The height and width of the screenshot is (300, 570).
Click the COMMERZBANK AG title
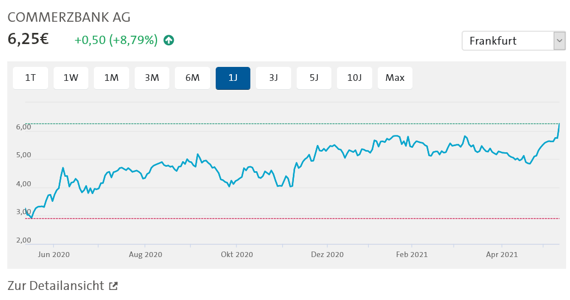[x=69, y=17]
